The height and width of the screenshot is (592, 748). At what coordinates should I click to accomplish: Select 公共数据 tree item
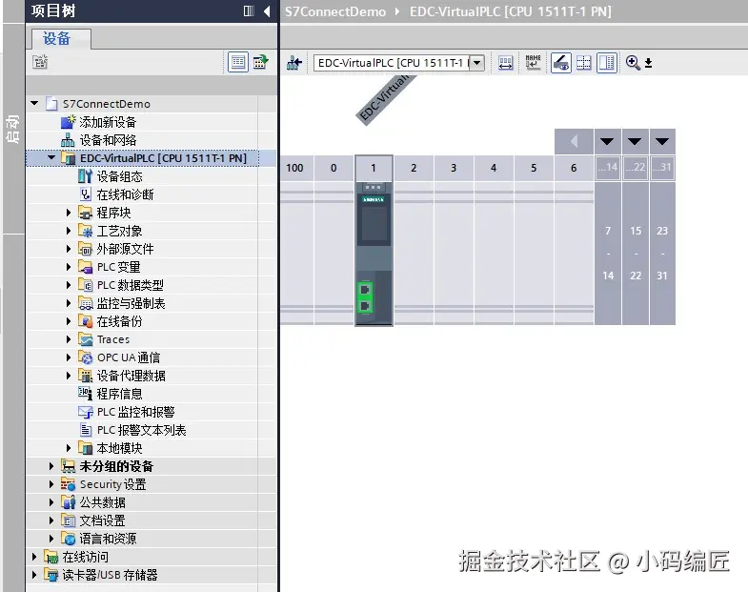click(x=103, y=502)
